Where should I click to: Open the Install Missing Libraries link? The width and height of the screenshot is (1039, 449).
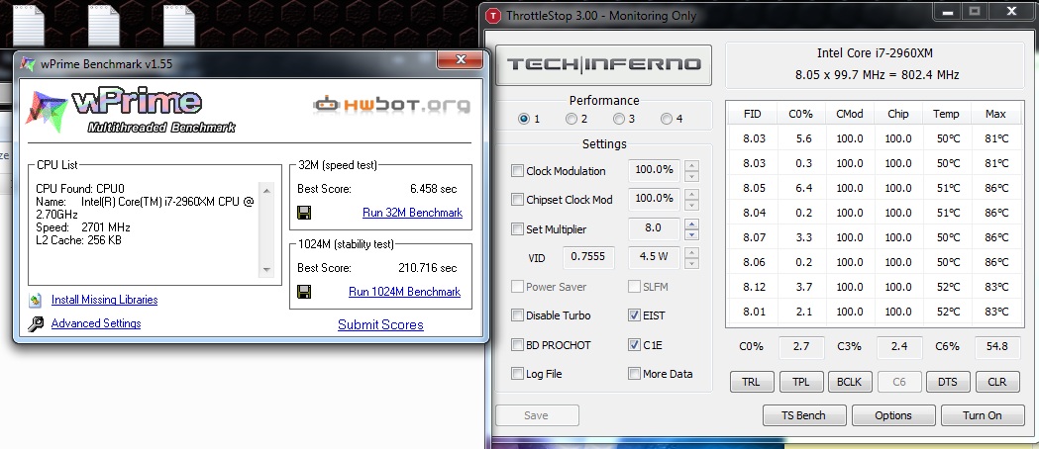[105, 300]
